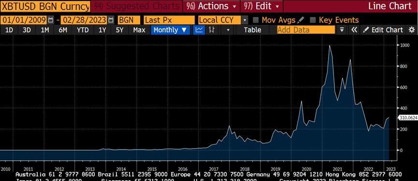Open the Actions menu
Screen dimensions: 418x181
[211, 6]
